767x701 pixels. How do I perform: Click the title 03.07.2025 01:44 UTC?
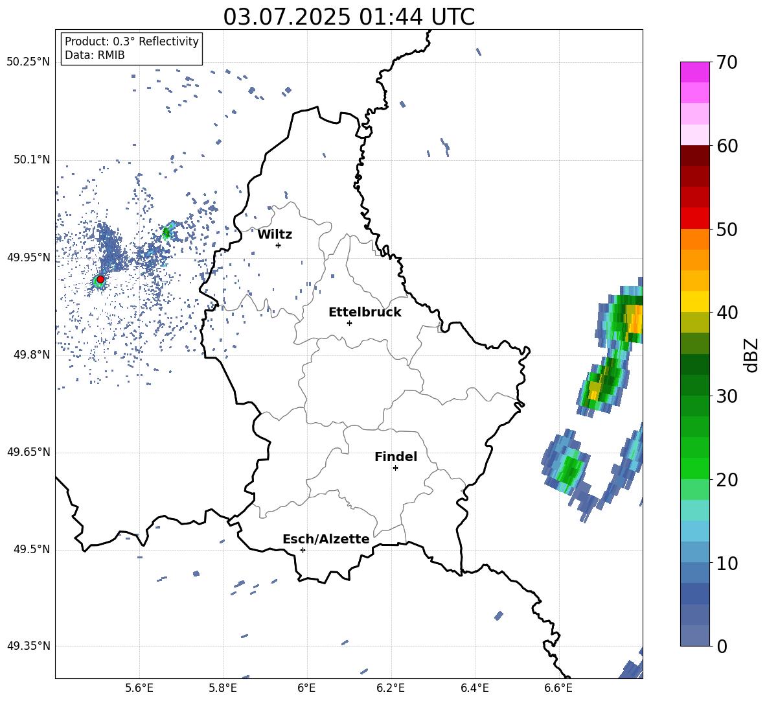[349, 17]
